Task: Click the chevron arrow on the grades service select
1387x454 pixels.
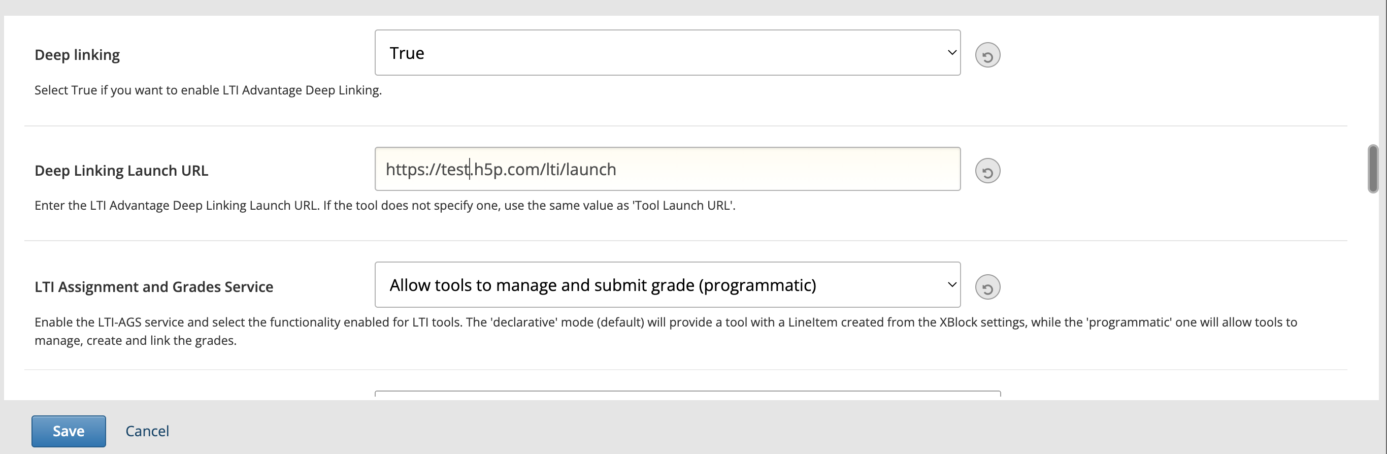Action: [951, 285]
